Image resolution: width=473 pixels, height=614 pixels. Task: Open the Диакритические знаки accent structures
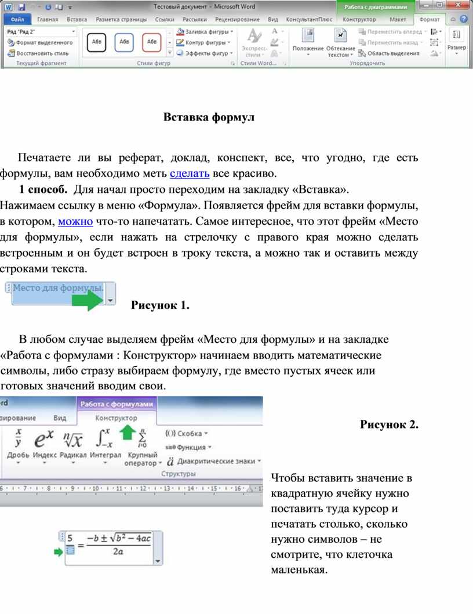[213, 461]
